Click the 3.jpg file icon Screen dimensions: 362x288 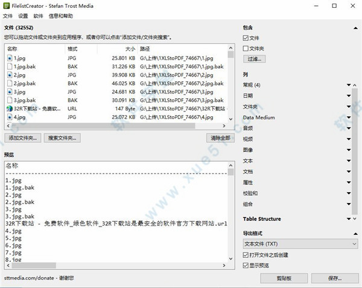pos(10,92)
